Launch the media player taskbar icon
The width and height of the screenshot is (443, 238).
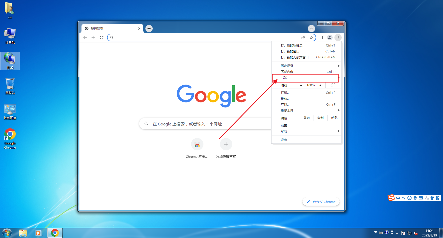tap(38, 233)
